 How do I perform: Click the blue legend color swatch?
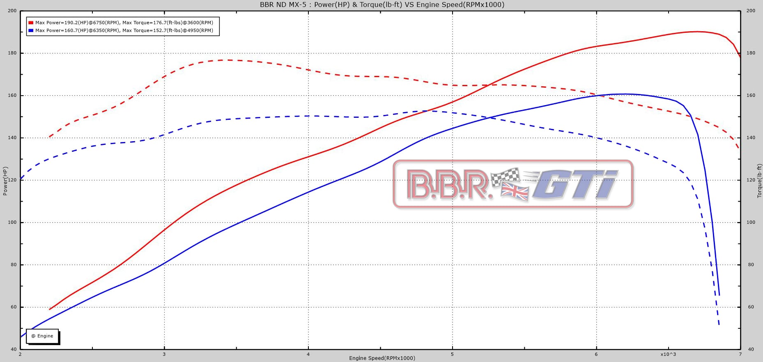coord(31,30)
